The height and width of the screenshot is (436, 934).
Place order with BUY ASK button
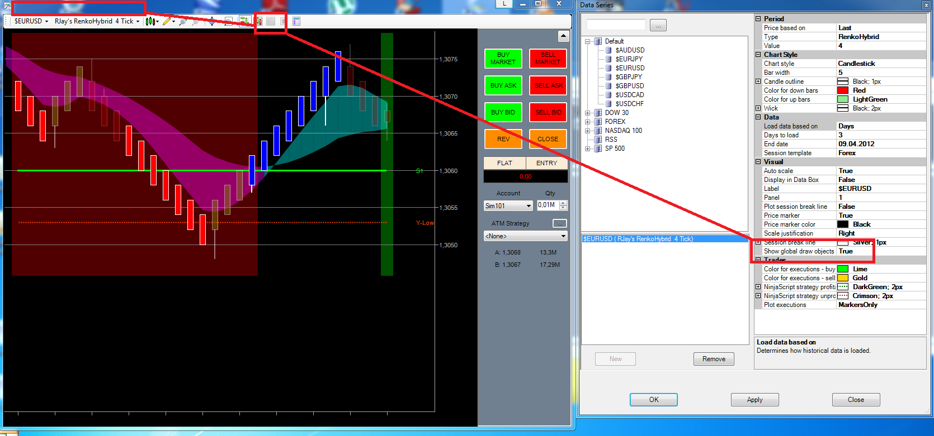(503, 85)
